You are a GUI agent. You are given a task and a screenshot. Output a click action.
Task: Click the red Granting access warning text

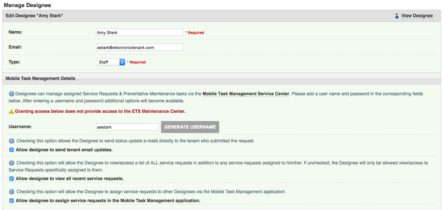tap(100, 111)
